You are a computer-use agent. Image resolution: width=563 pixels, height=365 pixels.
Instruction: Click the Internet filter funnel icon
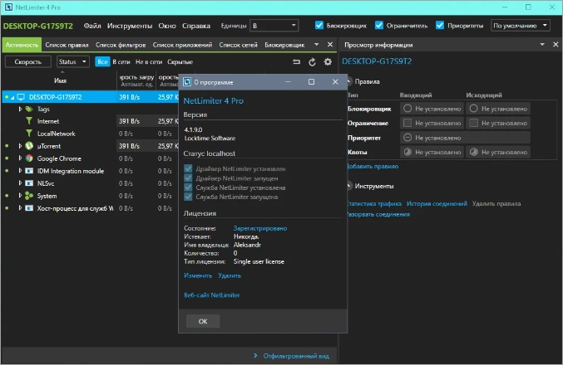29,121
